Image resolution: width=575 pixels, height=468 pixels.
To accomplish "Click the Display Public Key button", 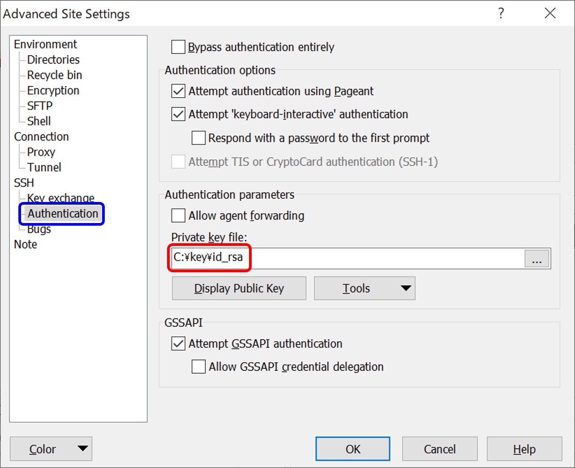I will click(x=239, y=288).
